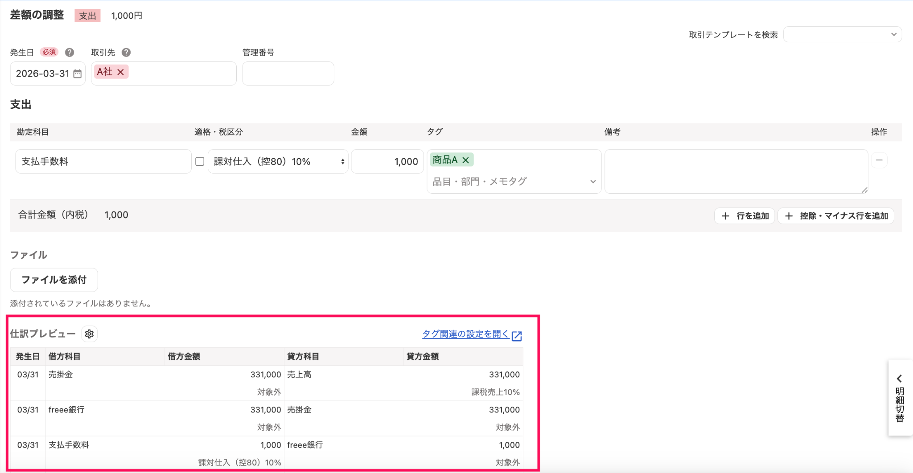The height and width of the screenshot is (473, 913).
Task: Remove the 商品A tag
Action: pos(465,160)
